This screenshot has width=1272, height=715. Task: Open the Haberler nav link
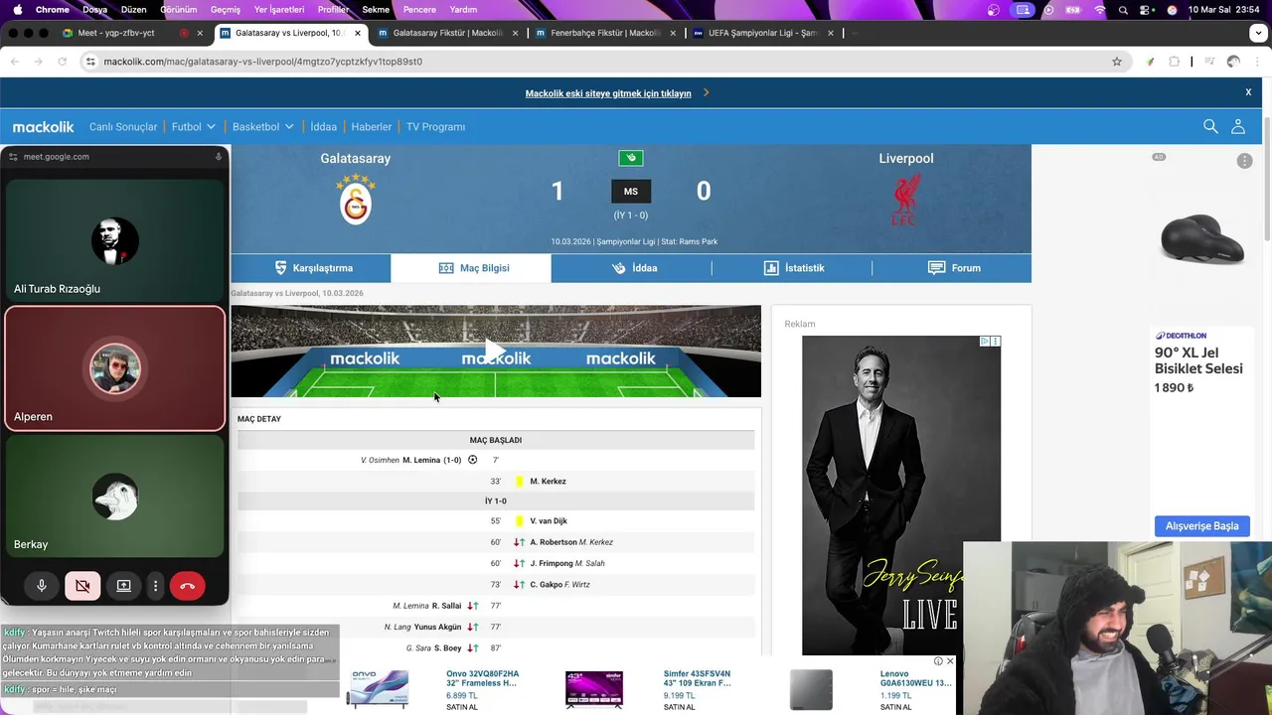pyautogui.click(x=371, y=127)
